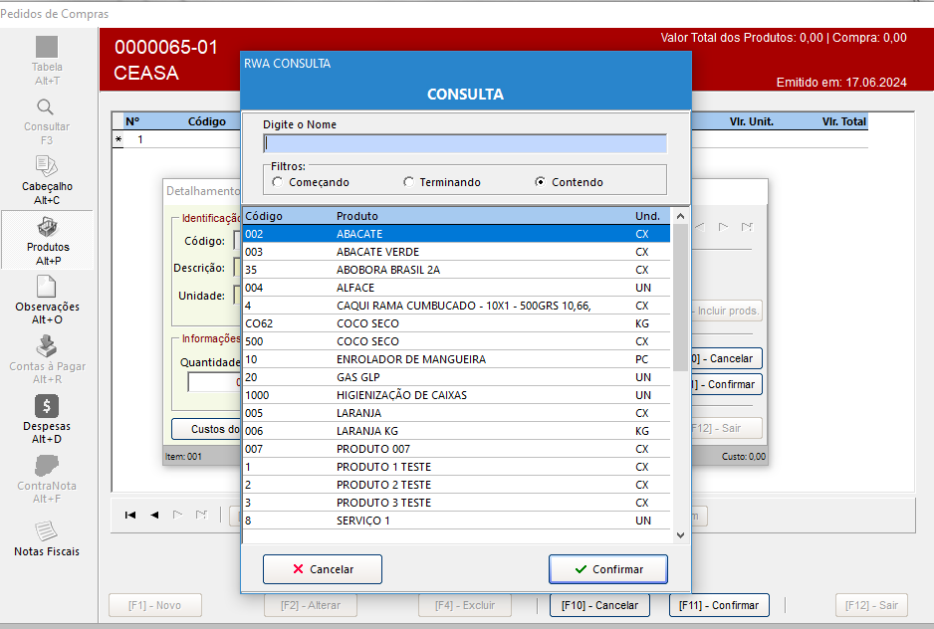
Task: Select the CAQUI RAMA CUMBUCADO row
Action: tap(456, 306)
